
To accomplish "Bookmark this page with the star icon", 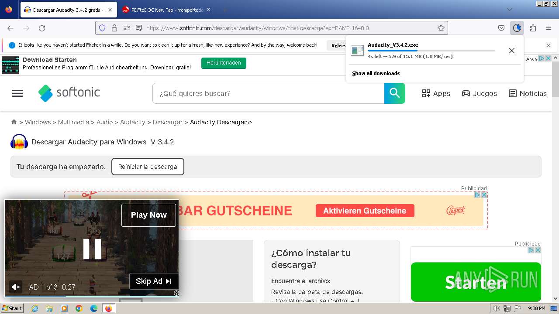I will tap(441, 28).
